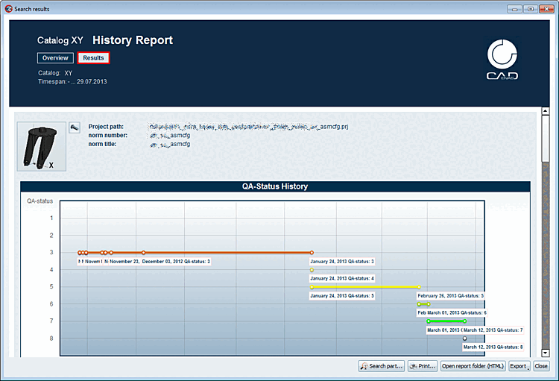Open report folder (HTML)

pos(473,366)
